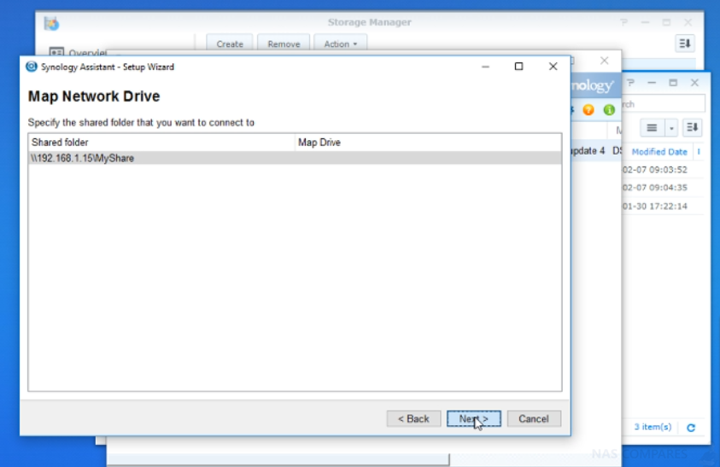Click the orange question mark icon in Synology Assistant
Viewport: 720px width, 467px height.
tap(588, 110)
